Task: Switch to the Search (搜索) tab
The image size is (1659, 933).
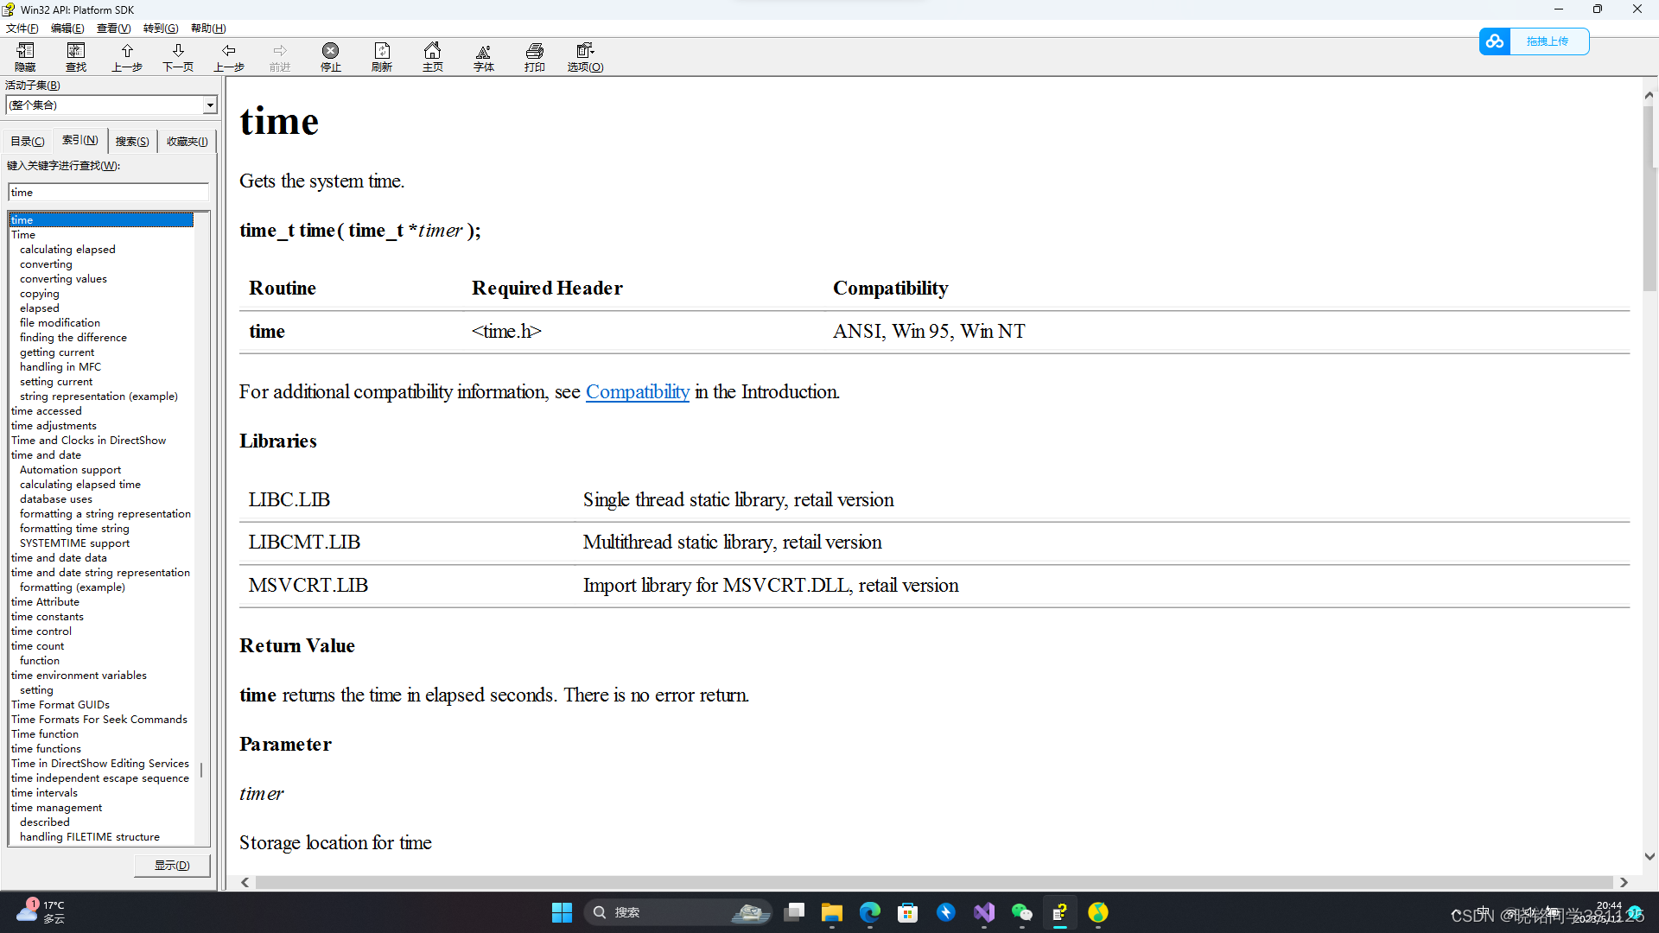Action: point(132,141)
